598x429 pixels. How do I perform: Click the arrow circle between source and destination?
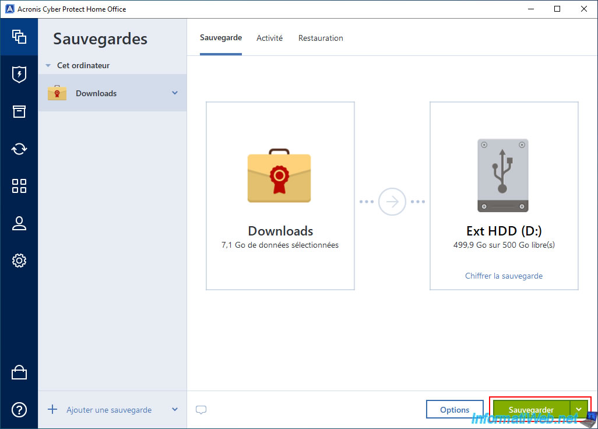pyautogui.click(x=392, y=201)
